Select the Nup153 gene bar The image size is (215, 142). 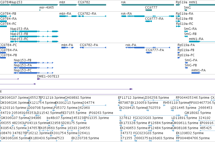click(34, 5)
